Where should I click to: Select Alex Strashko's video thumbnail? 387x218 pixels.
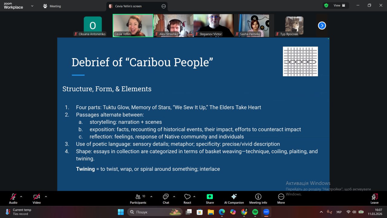tap(173, 25)
